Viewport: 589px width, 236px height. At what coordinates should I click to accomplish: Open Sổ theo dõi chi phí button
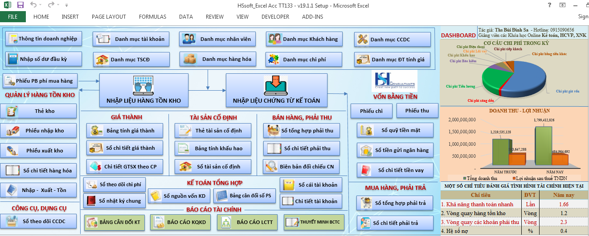coord(114,184)
